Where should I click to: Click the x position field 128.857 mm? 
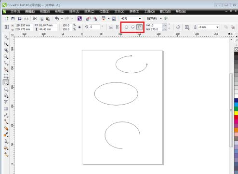(x=24, y=25)
